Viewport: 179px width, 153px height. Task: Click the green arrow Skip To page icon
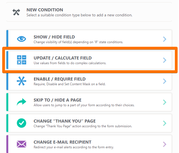(x=22, y=102)
